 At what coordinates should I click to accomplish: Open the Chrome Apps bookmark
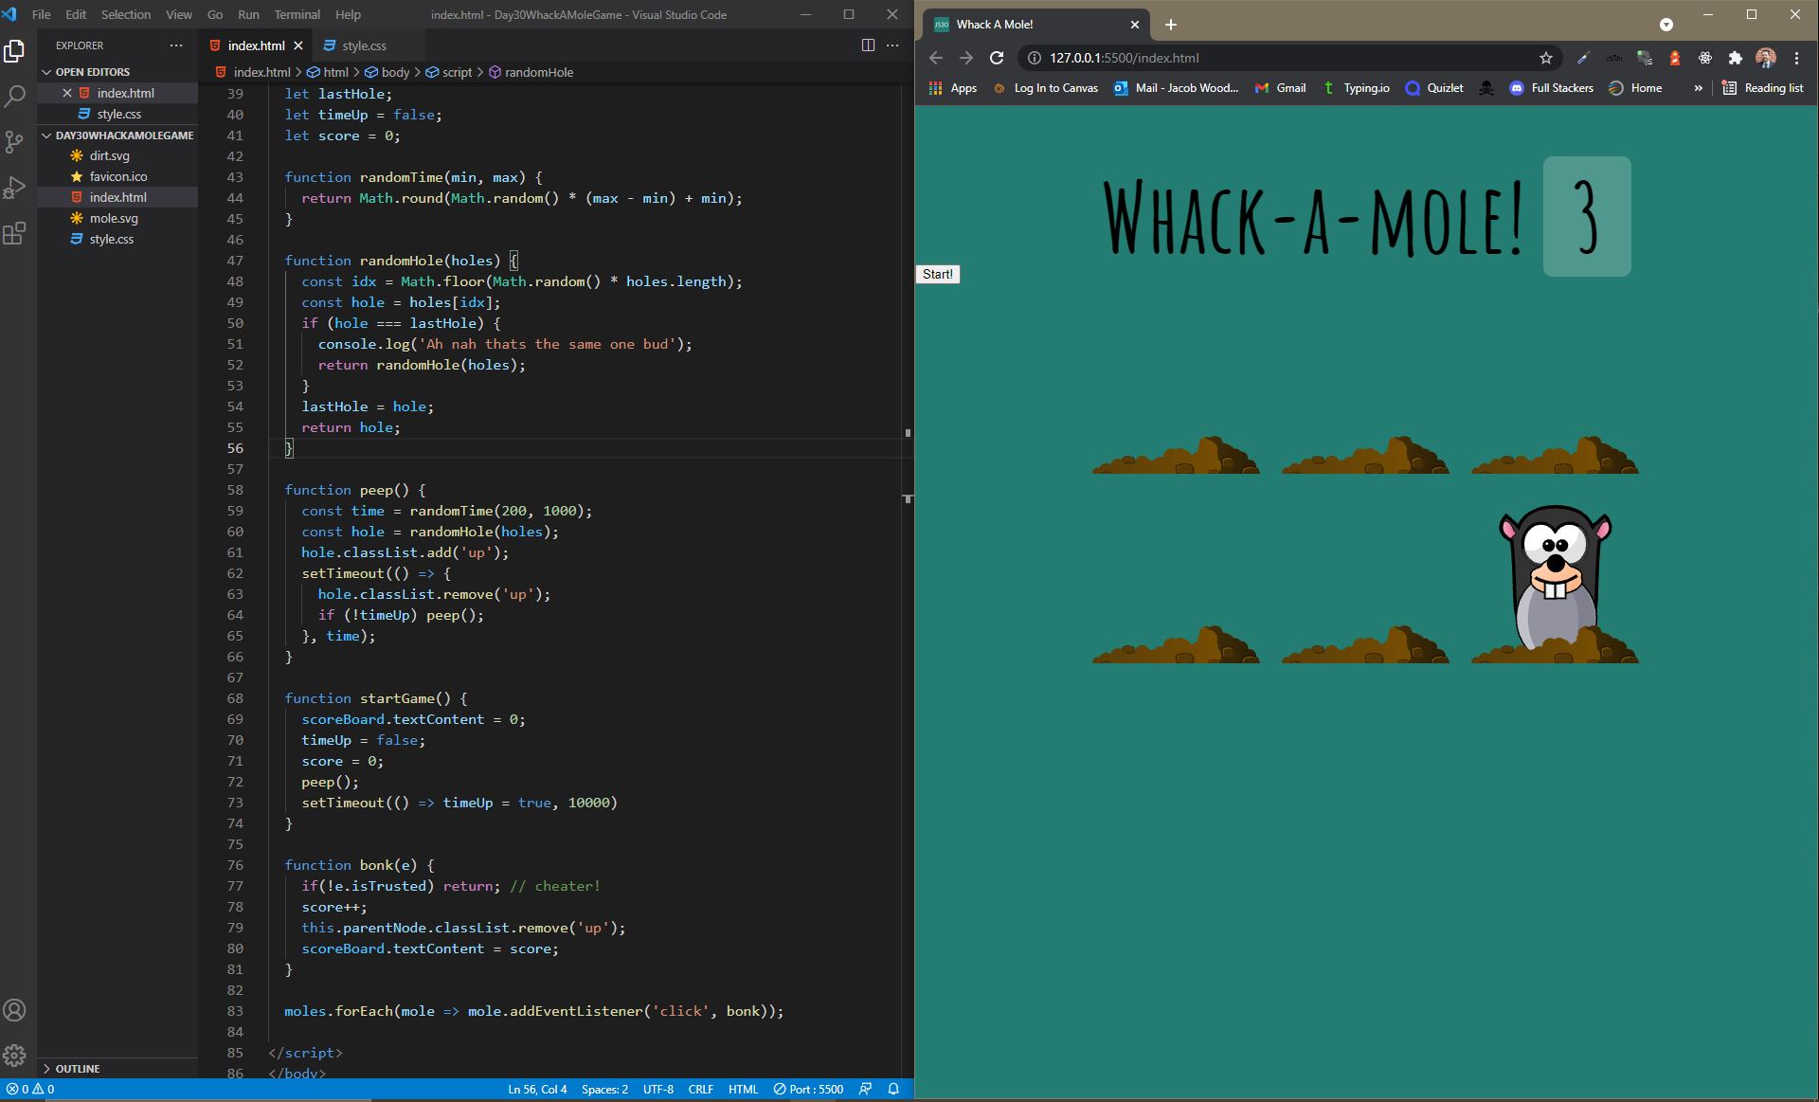click(x=953, y=88)
